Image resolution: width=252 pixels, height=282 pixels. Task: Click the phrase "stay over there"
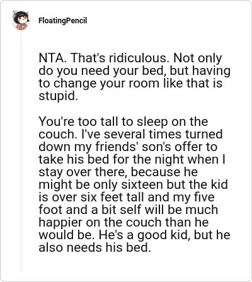click(83, 172)
